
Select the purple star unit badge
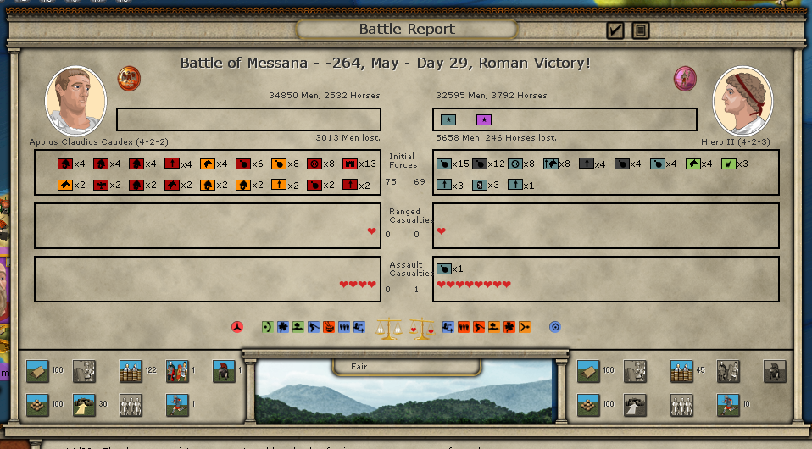[x=483, y=119]
